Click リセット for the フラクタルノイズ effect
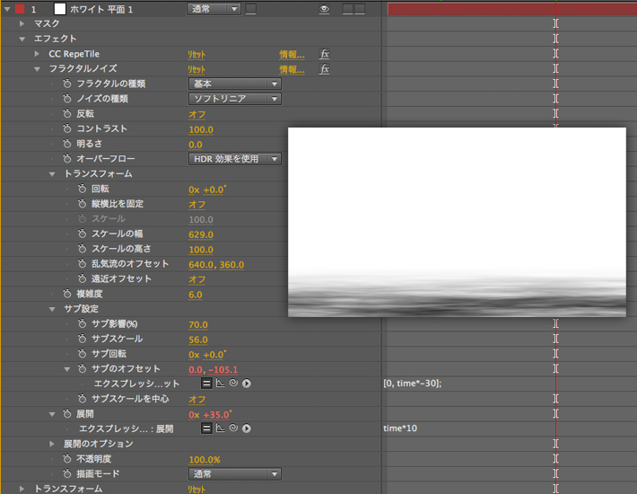The width and height of the screenshot is (637, 494). coord(196,69)
